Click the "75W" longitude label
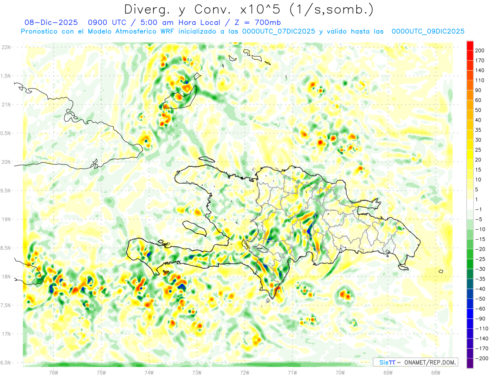The image size is (489, 378). (x=101, y=373)
